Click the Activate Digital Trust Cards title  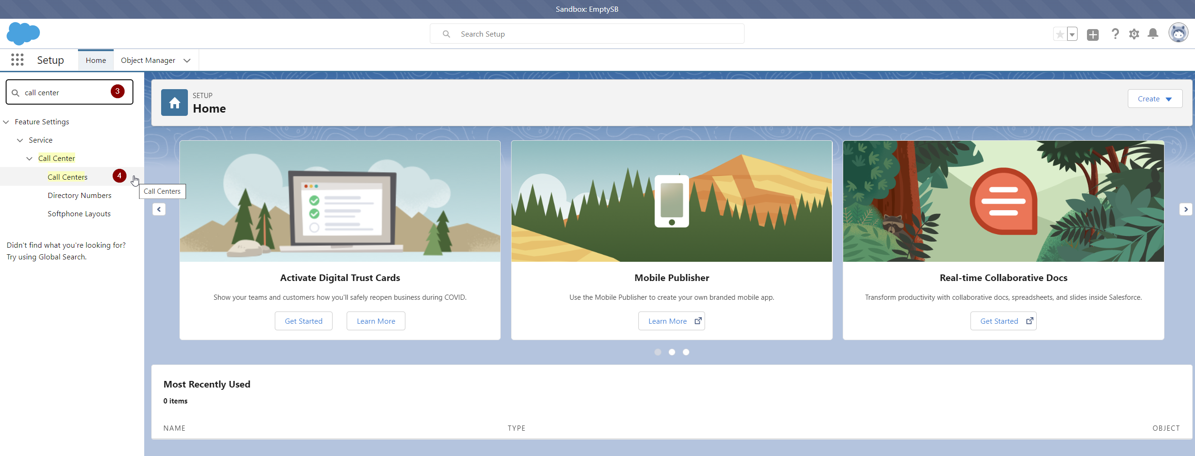pos(340,278)
